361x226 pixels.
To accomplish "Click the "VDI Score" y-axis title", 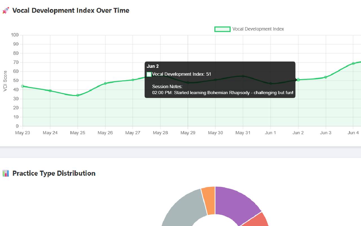I will click(x=5, y=81).
